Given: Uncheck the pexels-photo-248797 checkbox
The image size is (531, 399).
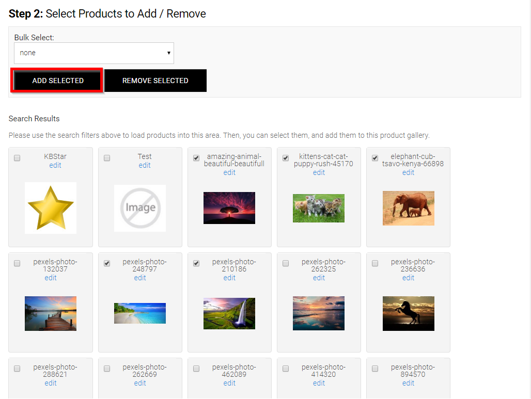Looking at the screenshot, I should point(106,263).
